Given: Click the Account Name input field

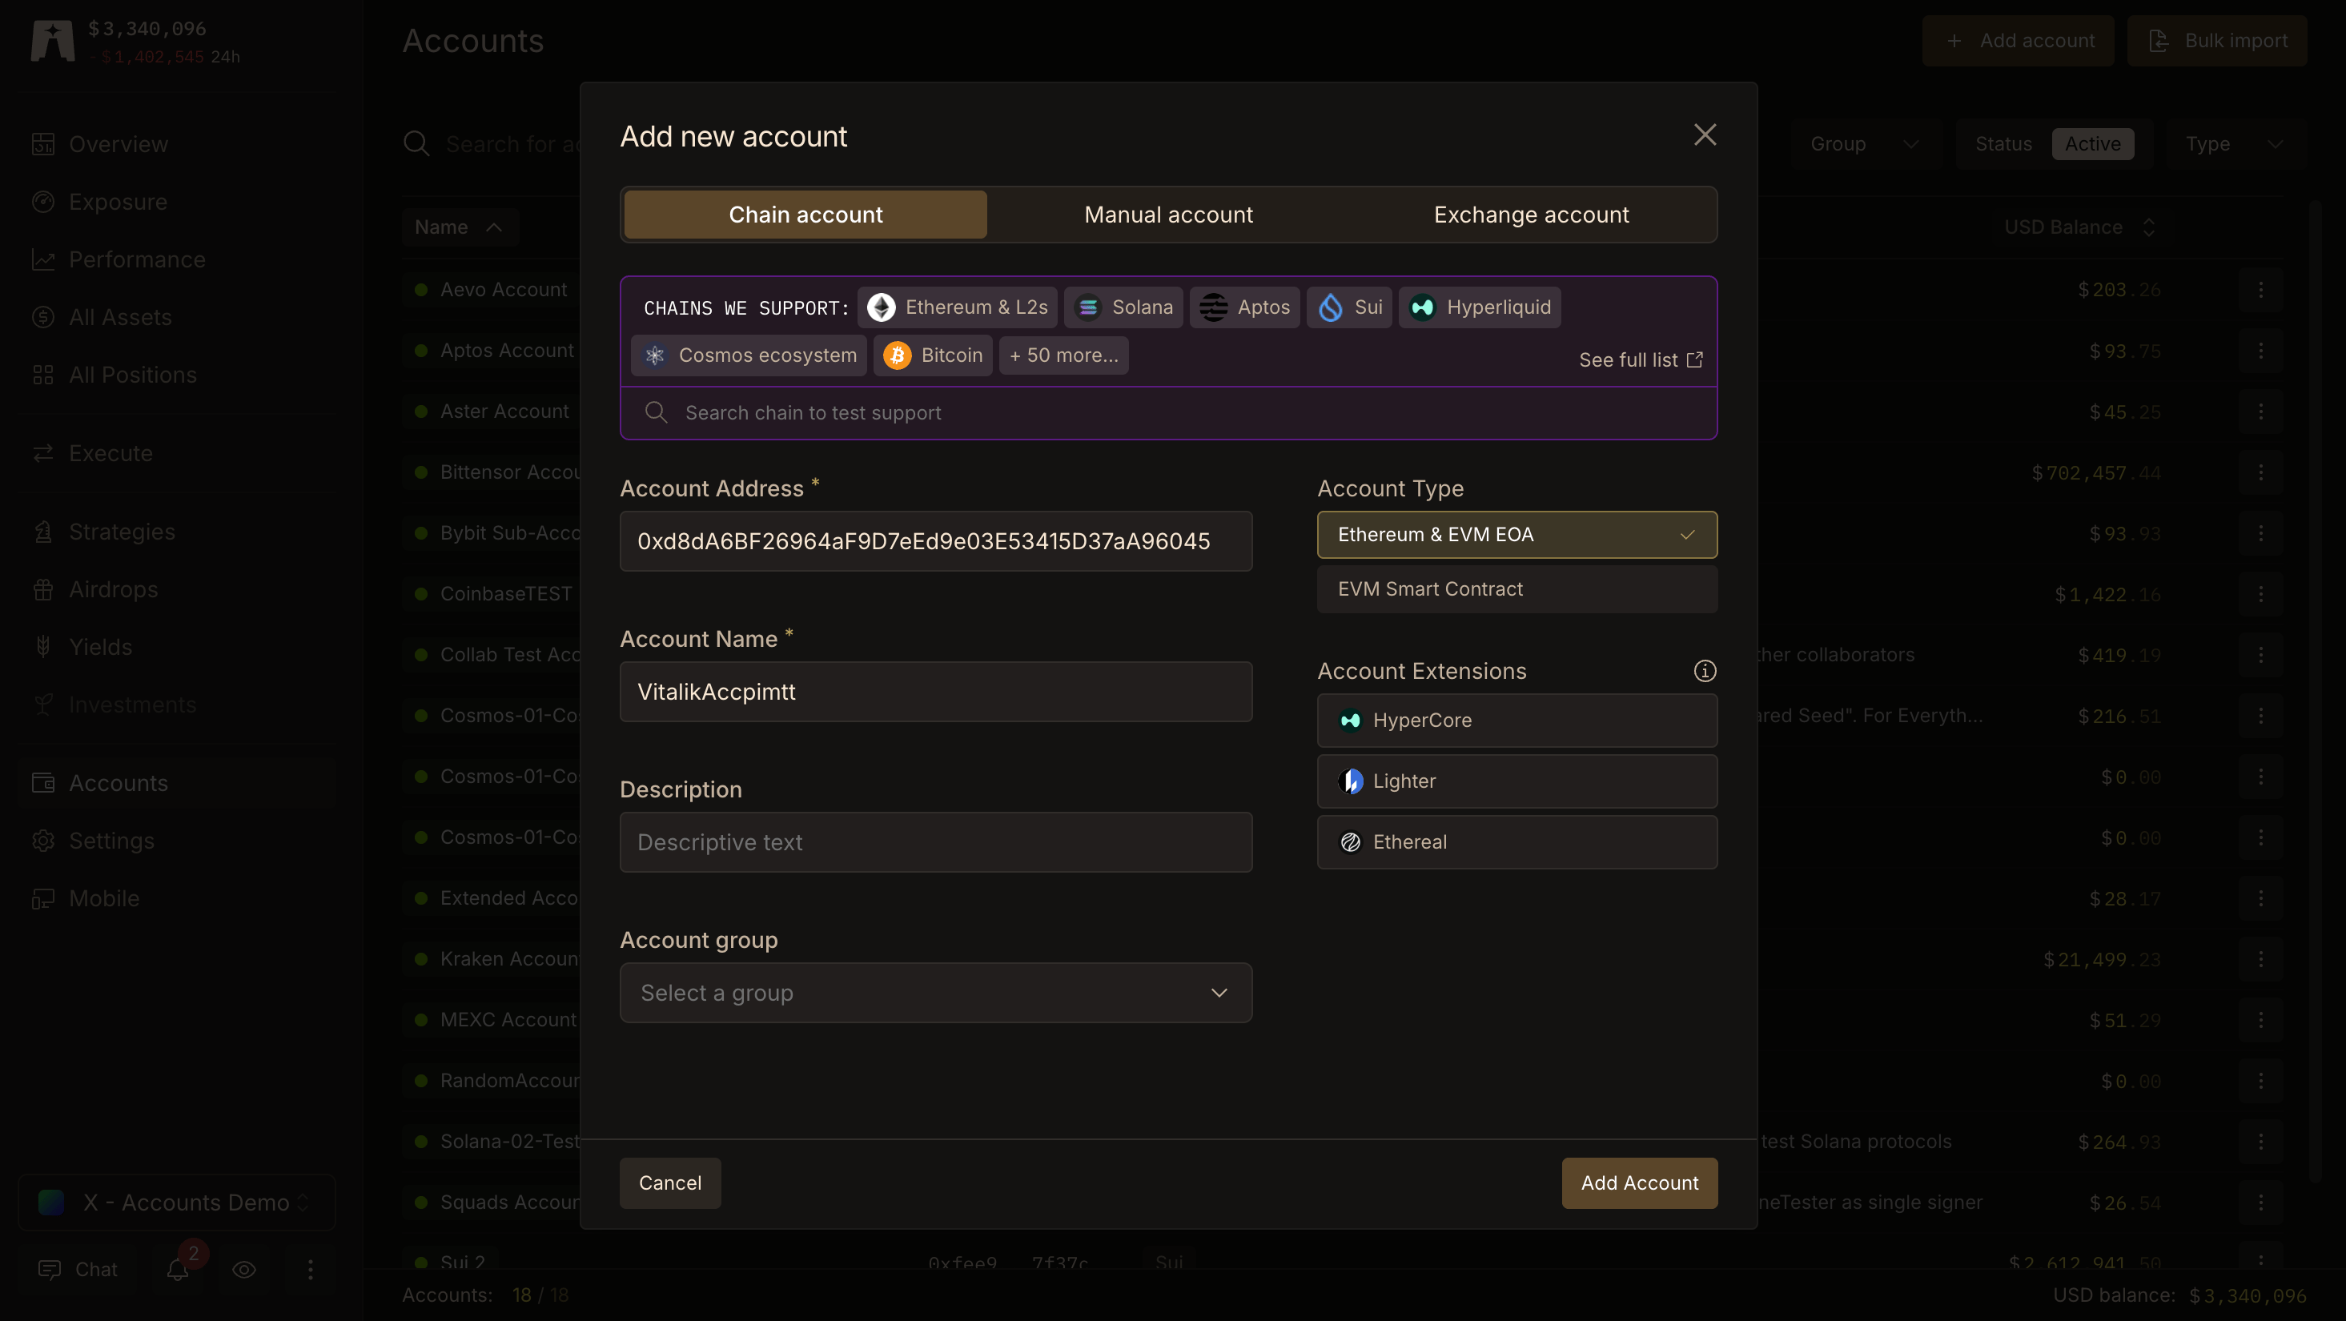Looking at the screenshot, I should coord(935,692).
